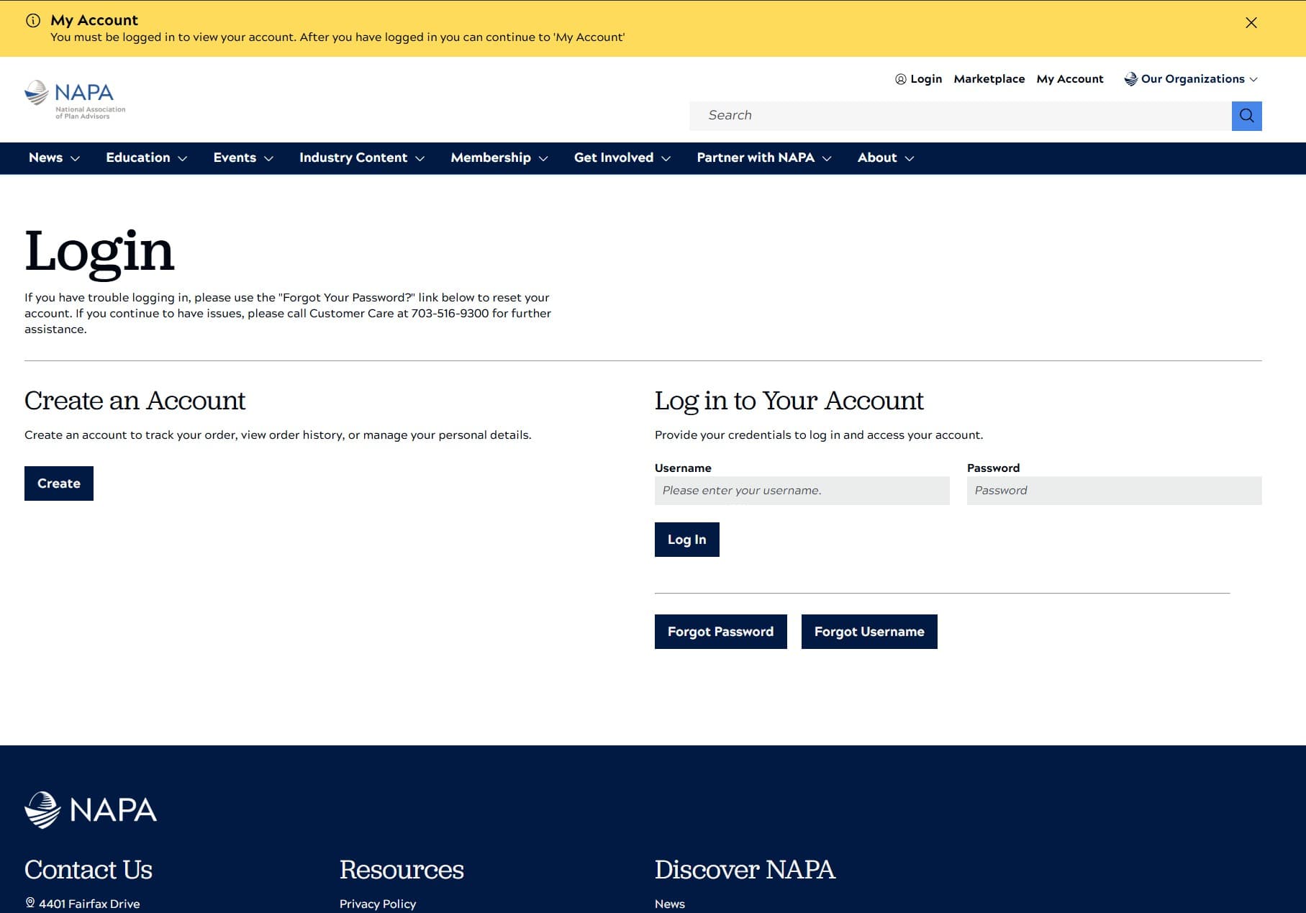Open the News link under Discover NAPA
Image resolution: width=1306 pixels, height=913 pixels.
(x=670, y=904)
